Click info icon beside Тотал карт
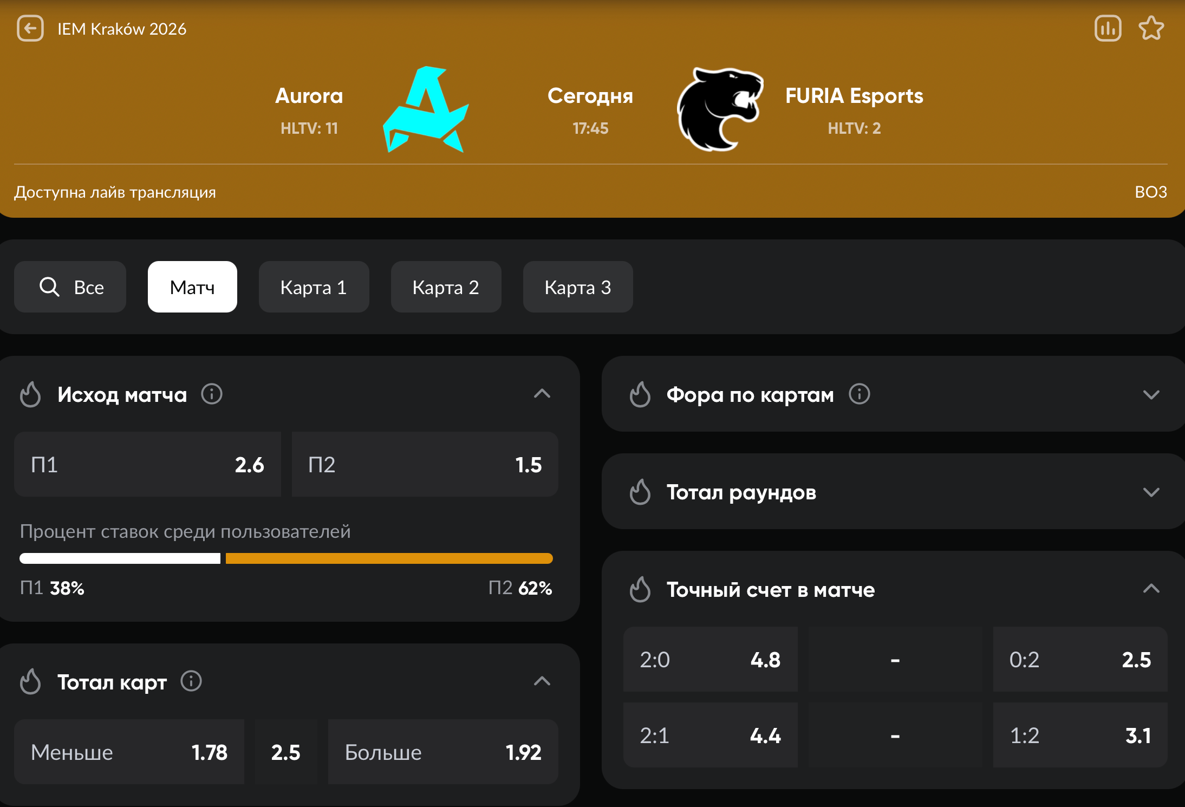The image size is (1185, 807). click(191, 681)
